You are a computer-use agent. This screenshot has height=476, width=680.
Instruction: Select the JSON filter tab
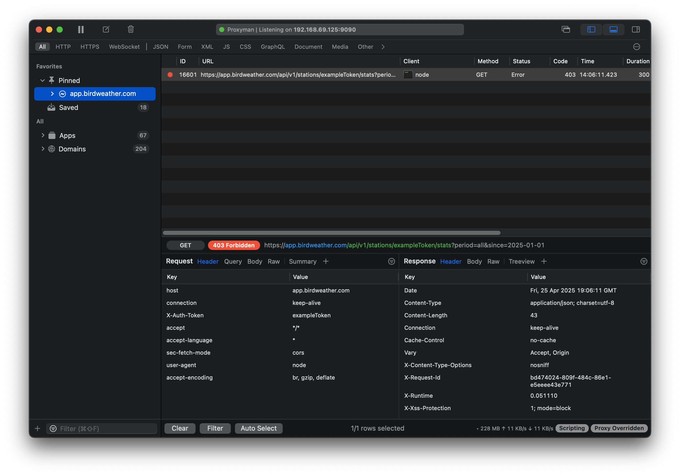point(161,47)
